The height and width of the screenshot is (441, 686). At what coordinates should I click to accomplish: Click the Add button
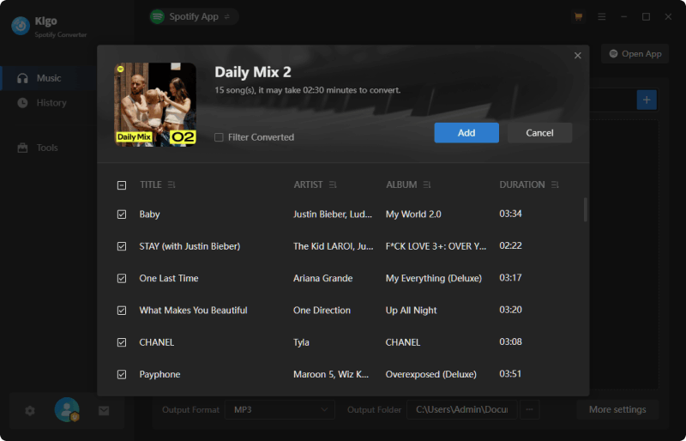tap(466, 133)
